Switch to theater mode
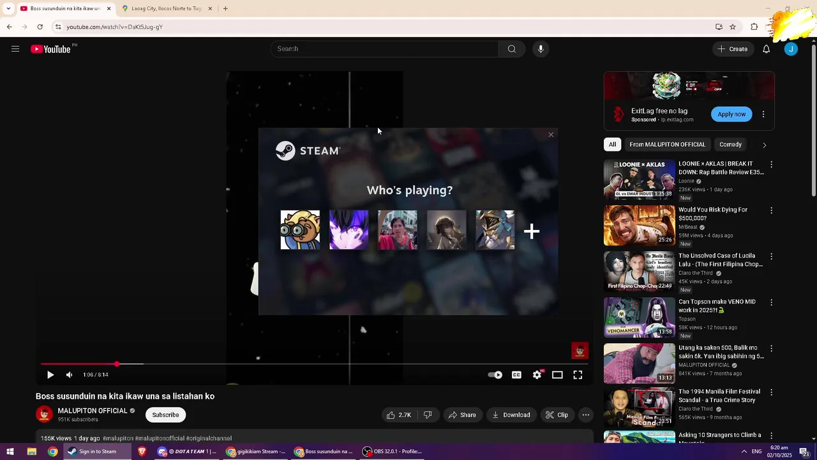The width and height of the screenshot is (817, 460). tap(557, 375)
